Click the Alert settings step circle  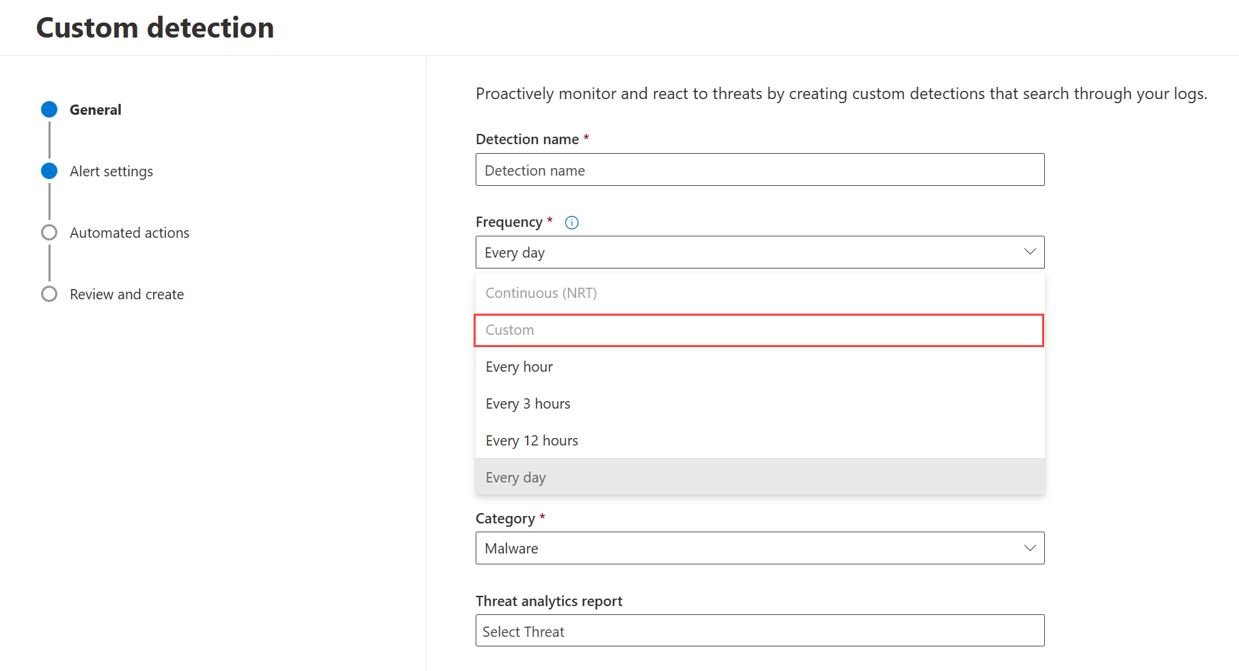coord(49,171)
